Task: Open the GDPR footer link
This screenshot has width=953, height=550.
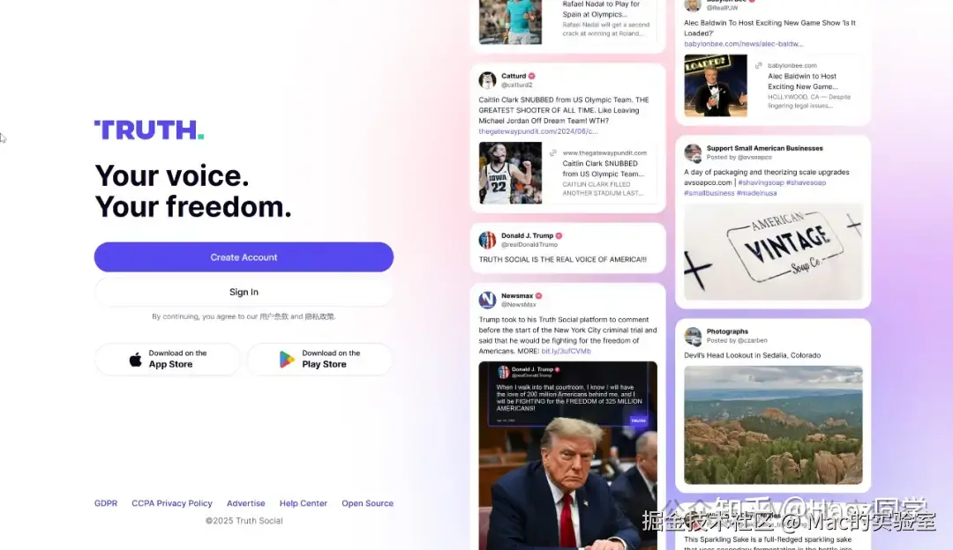Action: point(106,503)
